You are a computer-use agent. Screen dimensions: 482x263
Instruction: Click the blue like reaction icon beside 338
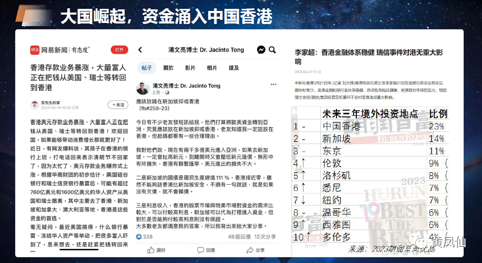[139, 236]
